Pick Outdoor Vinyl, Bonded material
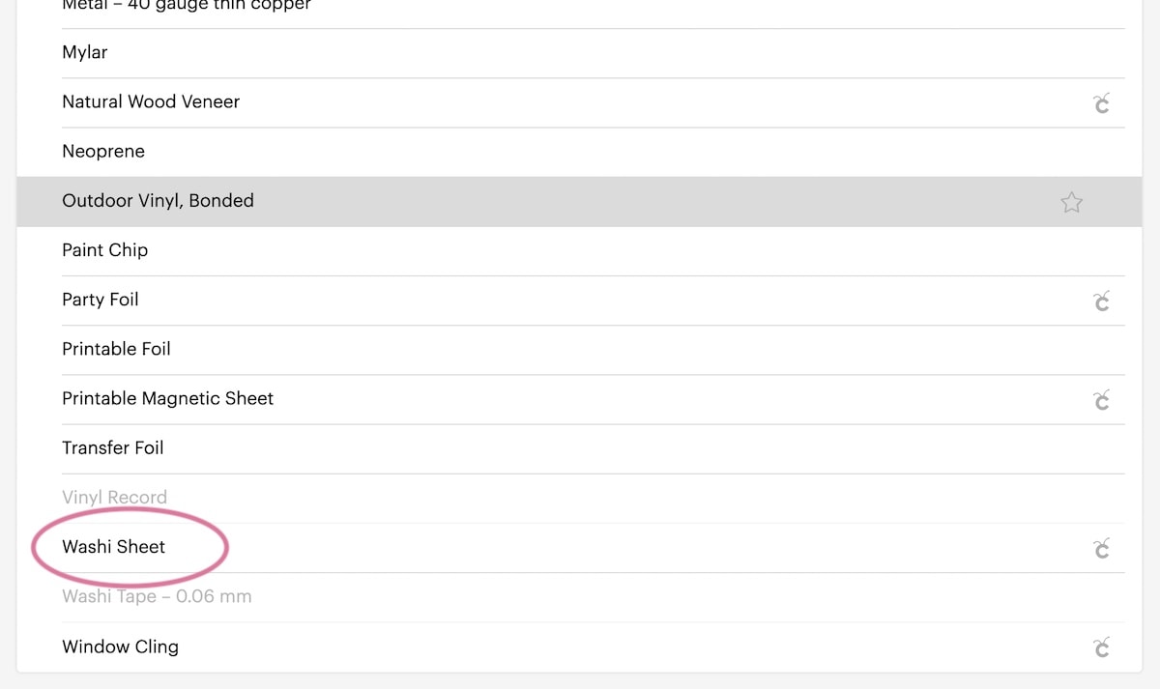The width and height of the screenshot is (1160, 689). (x=570, y=201)
